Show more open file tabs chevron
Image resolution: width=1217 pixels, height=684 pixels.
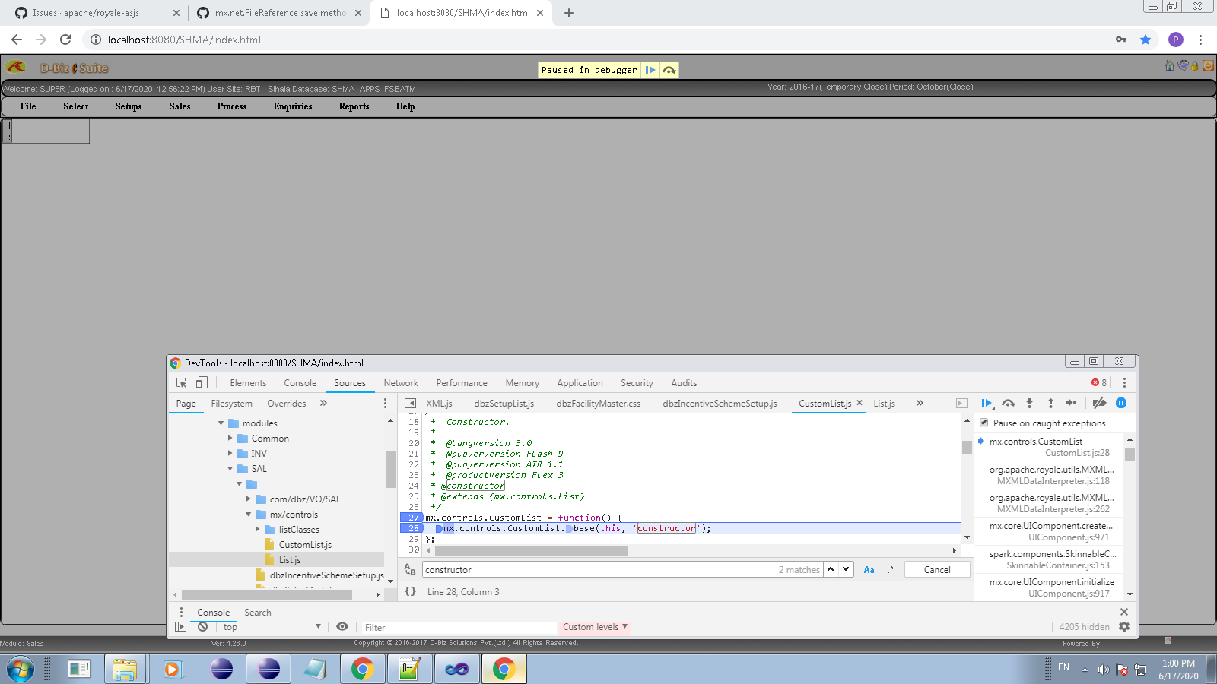pos(920,404)
